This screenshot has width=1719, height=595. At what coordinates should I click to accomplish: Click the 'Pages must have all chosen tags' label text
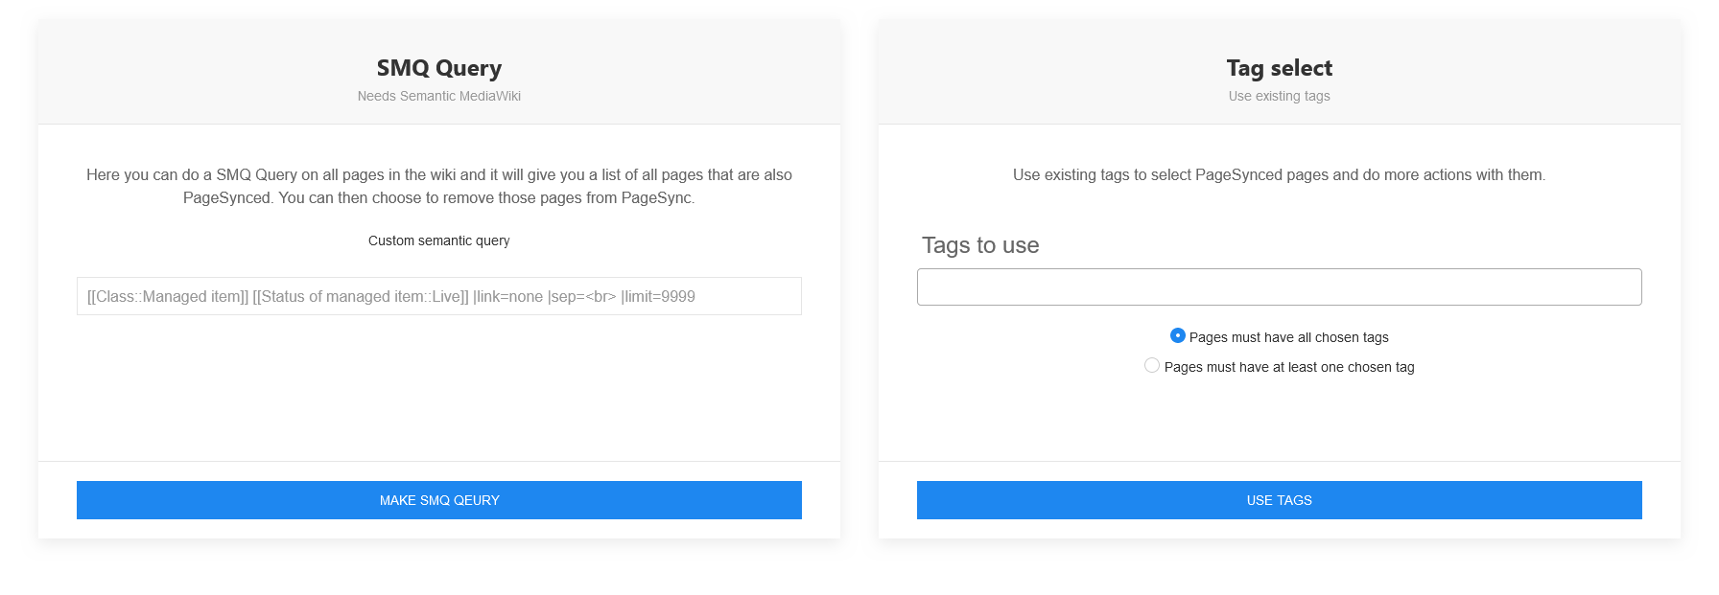1288,337
